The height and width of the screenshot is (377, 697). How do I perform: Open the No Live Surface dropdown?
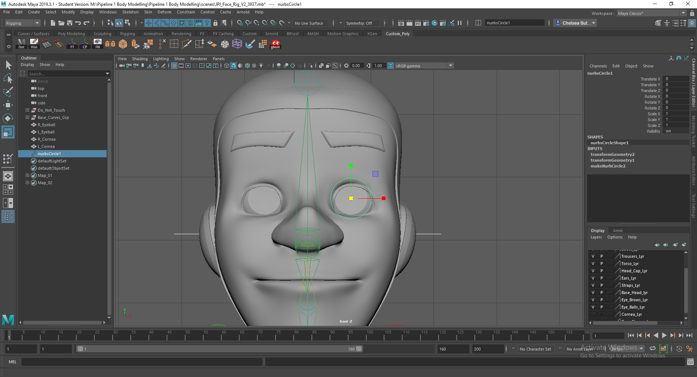coord(310,23)
